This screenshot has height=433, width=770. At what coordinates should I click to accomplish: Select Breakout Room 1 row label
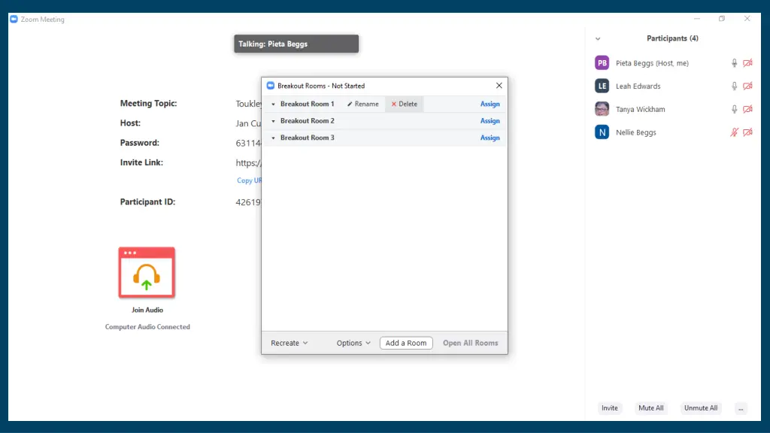point(308,104)
